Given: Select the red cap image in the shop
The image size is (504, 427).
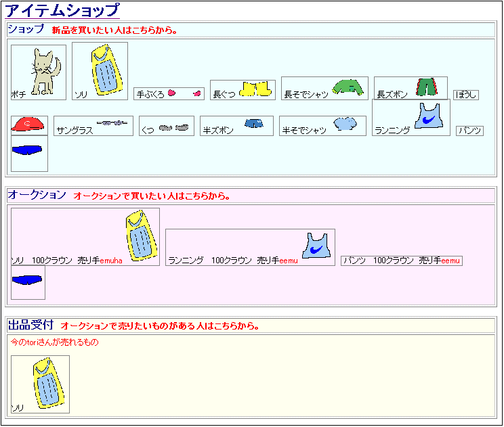Looking at the screenshot, I should (x=29, y=125).
